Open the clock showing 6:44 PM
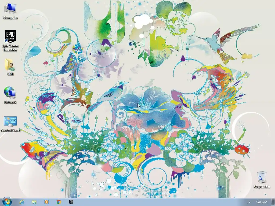This screenshot has height=206, width=275. tap(261, 202)
